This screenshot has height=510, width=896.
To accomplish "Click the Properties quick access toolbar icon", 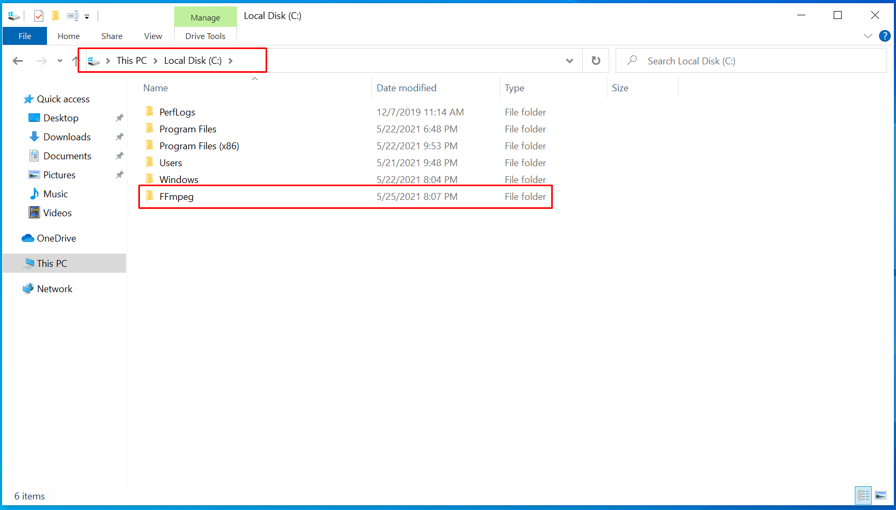I will 39,16.
